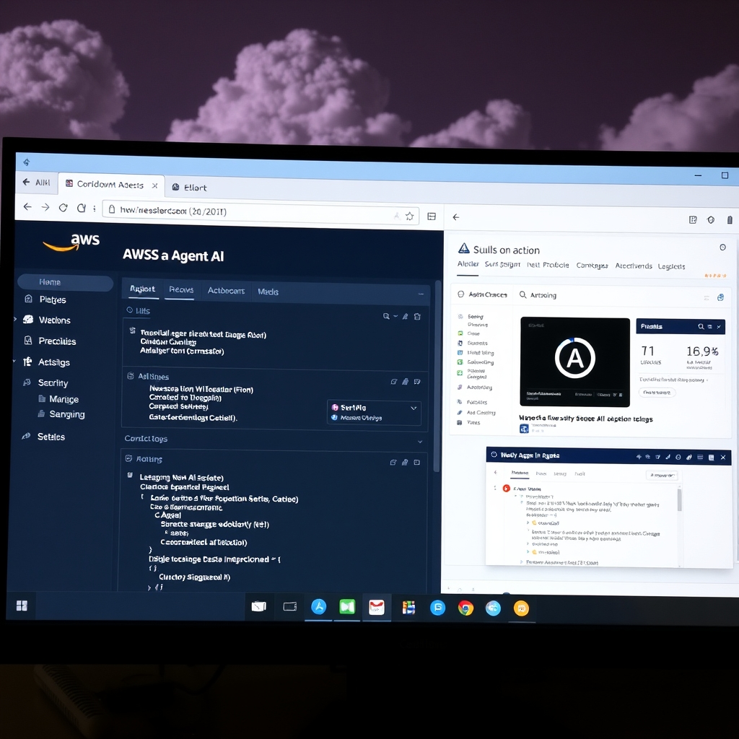Select the Surf Seigirt tab
This screenshot has height=739, width=739.
tap(502, 264)
